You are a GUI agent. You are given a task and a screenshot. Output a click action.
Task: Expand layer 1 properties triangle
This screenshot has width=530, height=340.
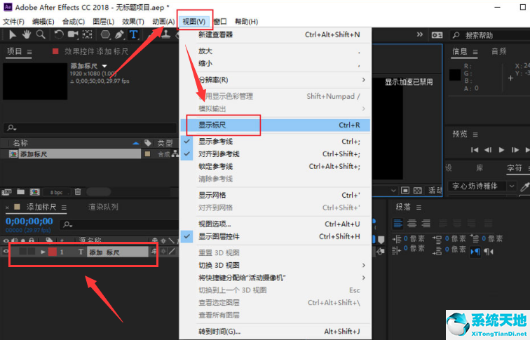43,252
